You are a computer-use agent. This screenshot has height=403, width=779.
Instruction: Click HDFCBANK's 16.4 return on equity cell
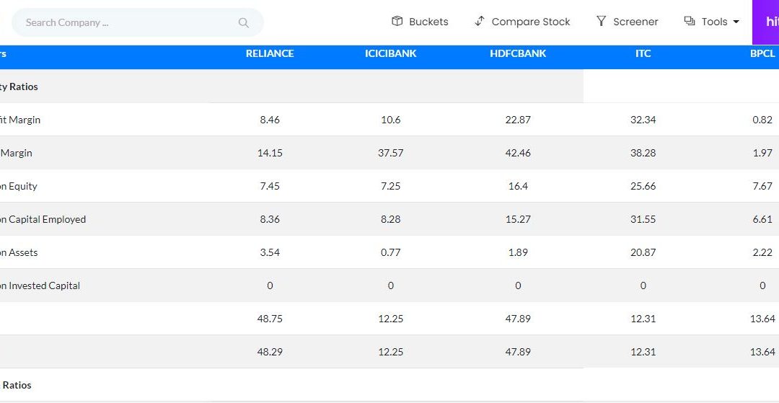click(x=518, y=186)
